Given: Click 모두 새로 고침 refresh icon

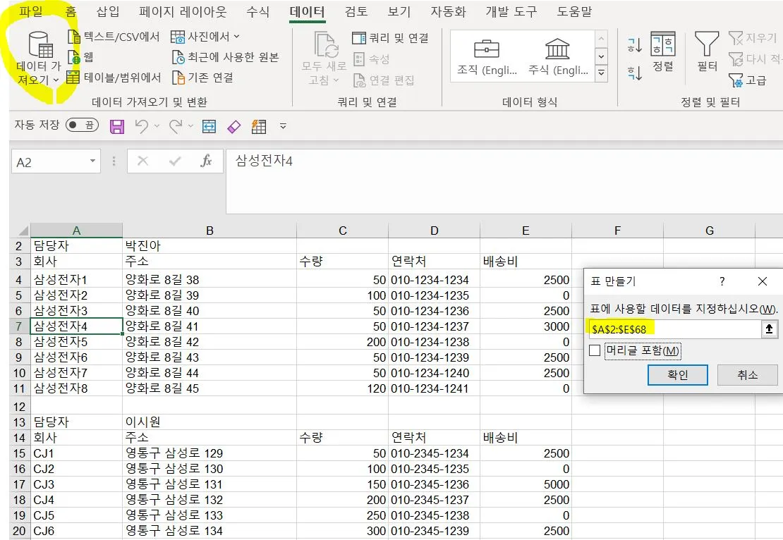Looking at the screenshot, I should 326,45.
